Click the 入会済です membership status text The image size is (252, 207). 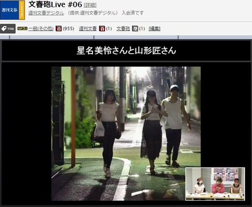click(x=133, y=13)
